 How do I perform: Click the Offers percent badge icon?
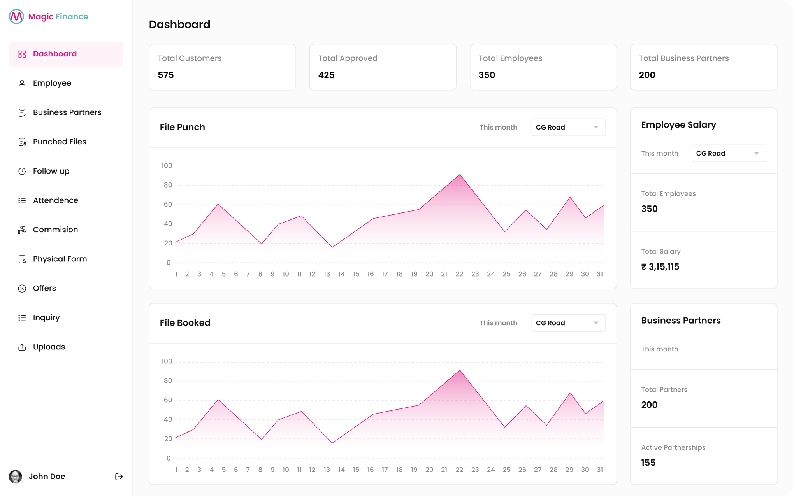pyautogui.click(x=22, y=288)
